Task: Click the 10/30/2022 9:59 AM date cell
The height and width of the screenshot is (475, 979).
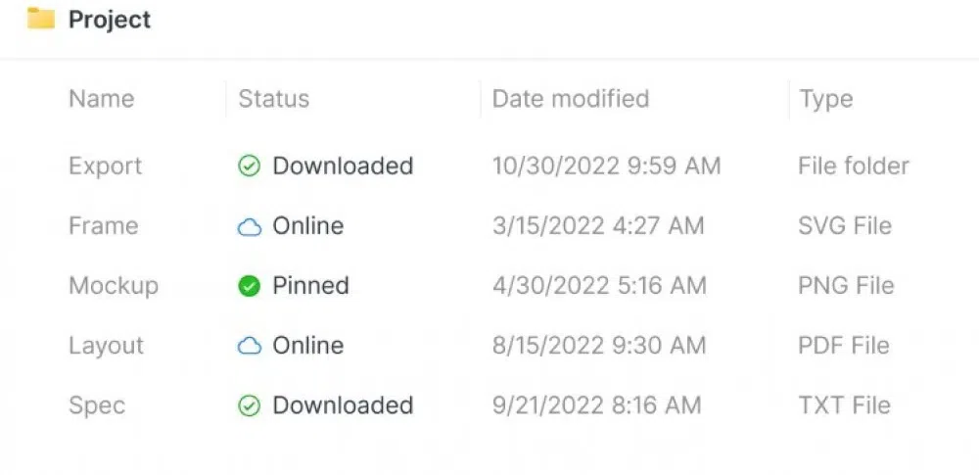Action: pos(606,166)
